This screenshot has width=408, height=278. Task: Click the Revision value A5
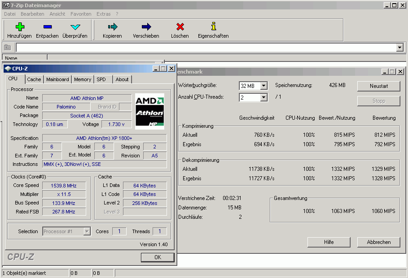[x=155, y=156]
